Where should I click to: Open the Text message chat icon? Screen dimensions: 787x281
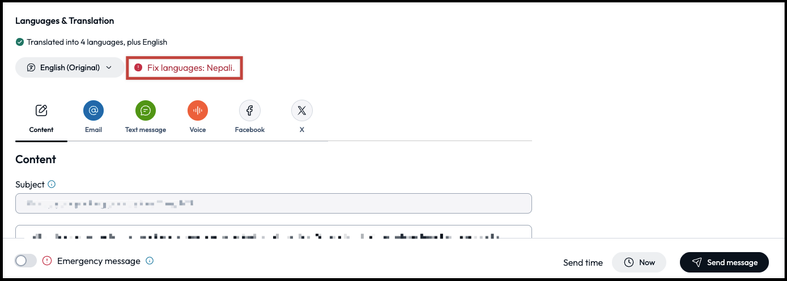(146, 110)
